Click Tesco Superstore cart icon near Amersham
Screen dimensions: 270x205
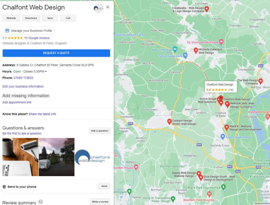(185, 55)
